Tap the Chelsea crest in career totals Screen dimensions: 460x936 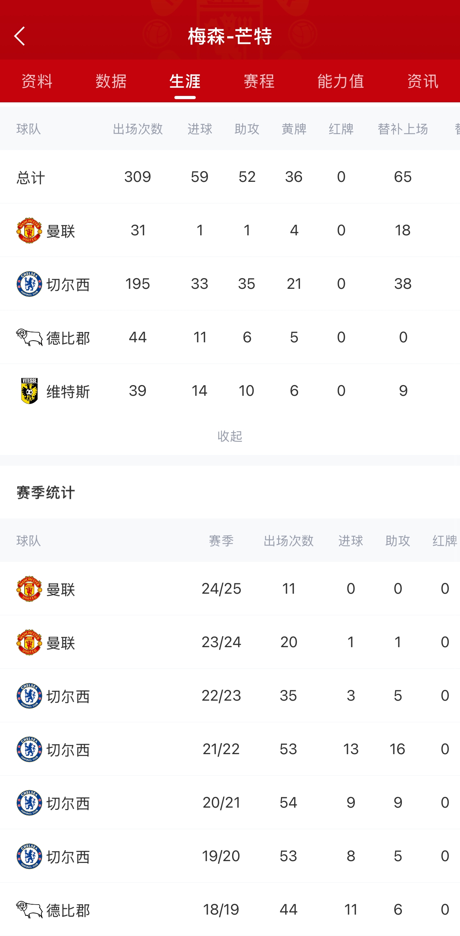29,284
